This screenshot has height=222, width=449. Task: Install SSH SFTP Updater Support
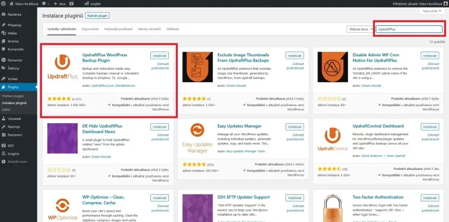(295, 197)
